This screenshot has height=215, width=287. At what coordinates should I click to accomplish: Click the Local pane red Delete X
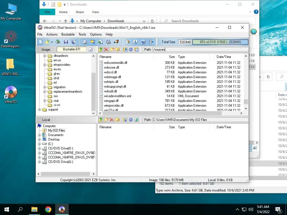(x=112, y=120)
